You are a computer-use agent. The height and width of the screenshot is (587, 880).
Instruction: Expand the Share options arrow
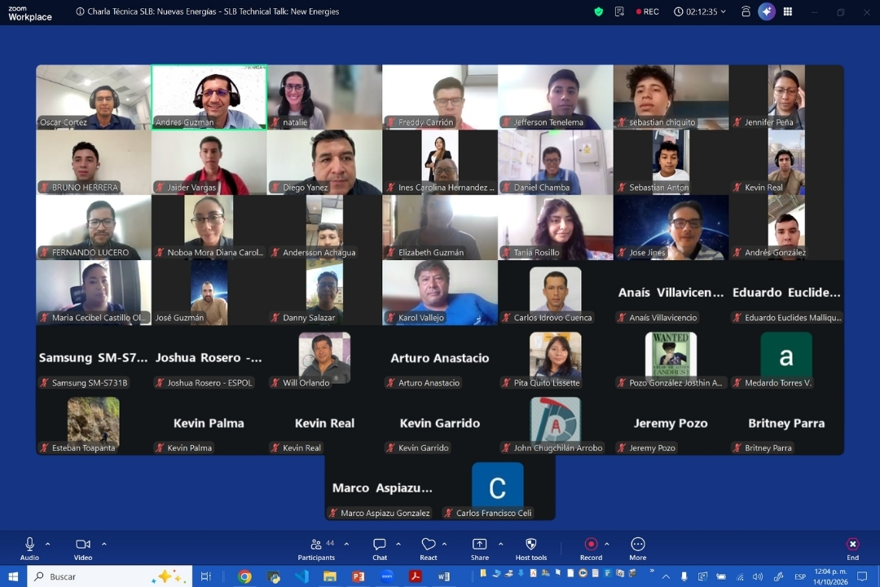(500, 544)
